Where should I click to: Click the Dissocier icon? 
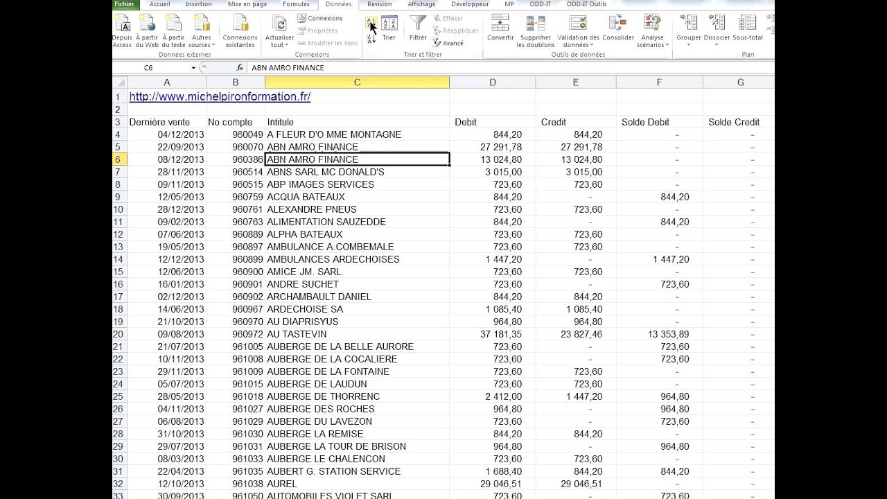pyautogui.click(x=717, y=23)
